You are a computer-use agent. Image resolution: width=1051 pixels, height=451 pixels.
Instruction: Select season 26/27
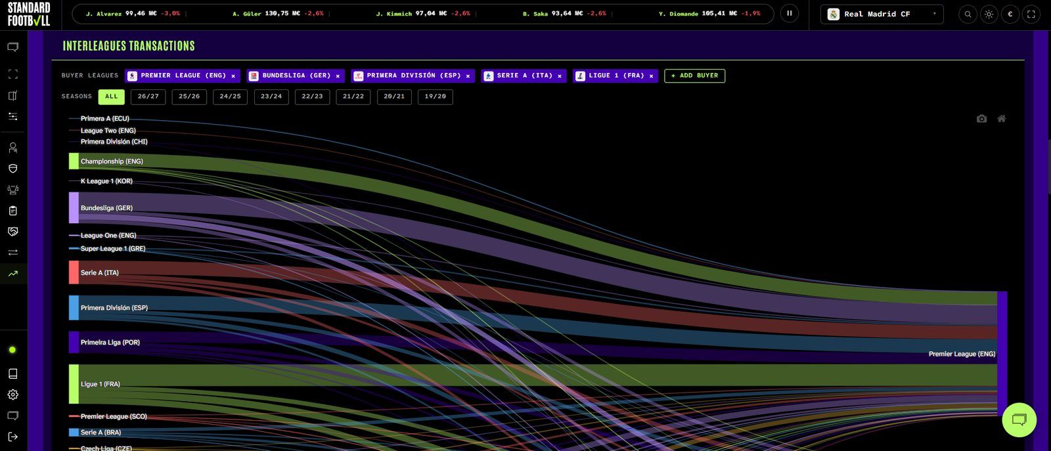[148, 97]
